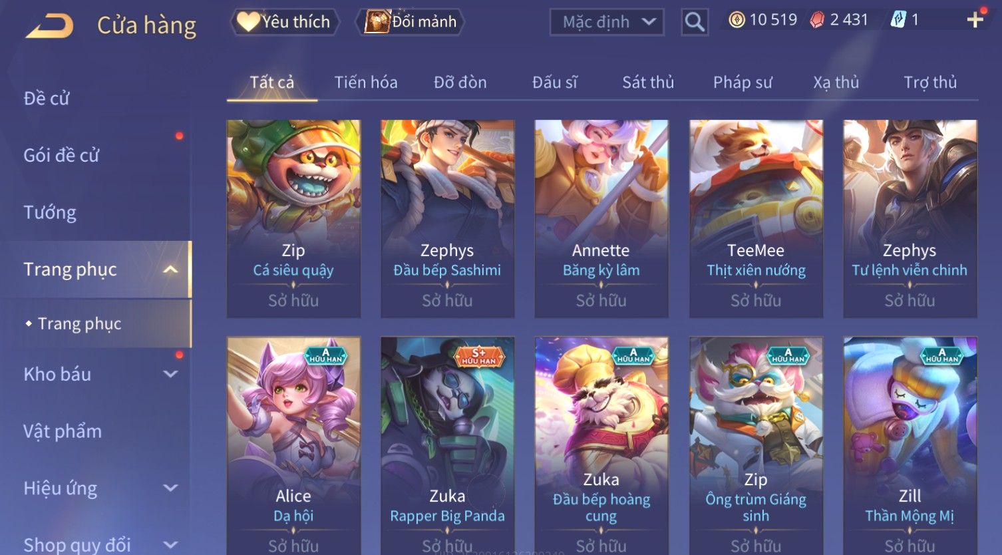Go to Tướng in the sidebar
Viewport: 1002px width, 555px height.
coord(50,212)
